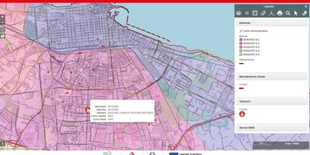Click the VIALE DEL CONCILIO VATICANO SECONDO address

(x=130, y=113)
